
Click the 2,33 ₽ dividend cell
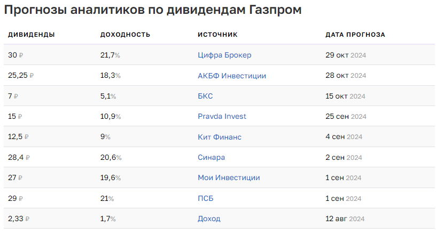[19, 218]
